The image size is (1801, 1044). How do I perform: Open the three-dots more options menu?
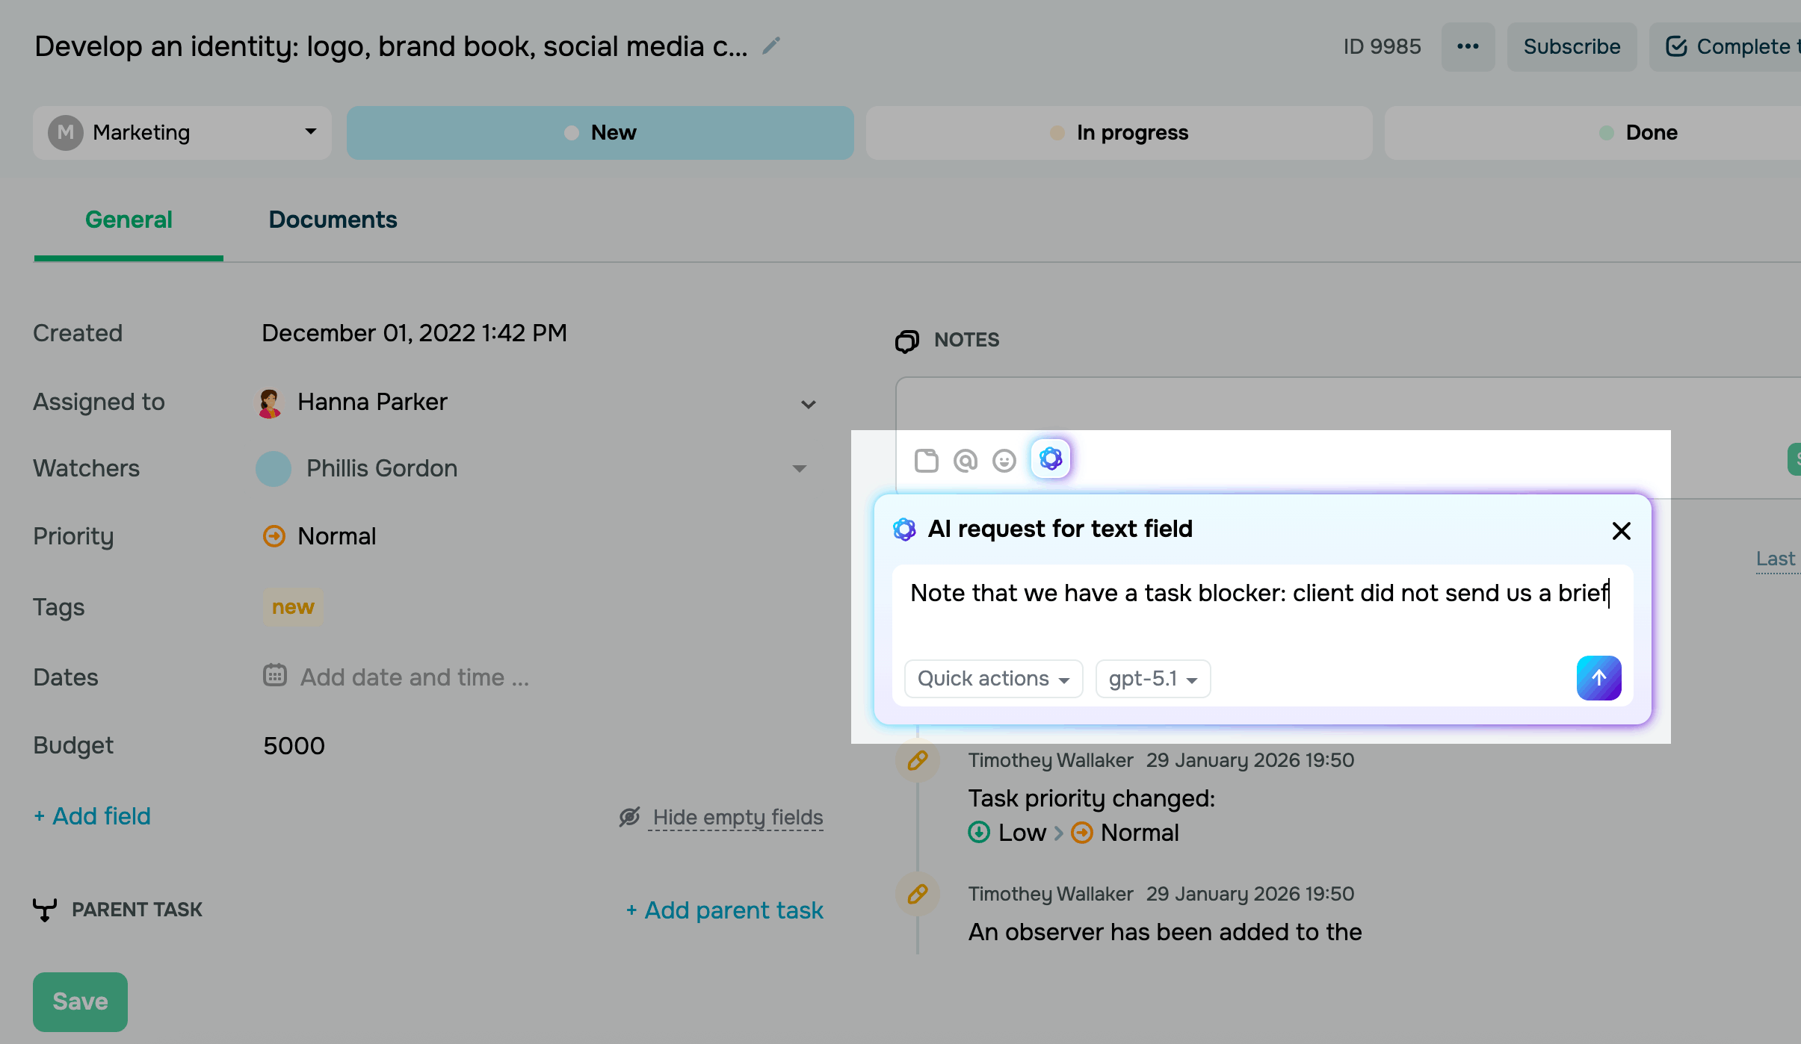click(x=1468, y=47)
